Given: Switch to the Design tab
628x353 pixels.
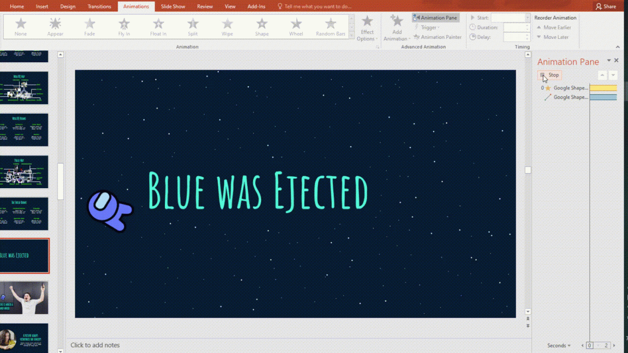Looking at the screenshot, I should point(68,6).
